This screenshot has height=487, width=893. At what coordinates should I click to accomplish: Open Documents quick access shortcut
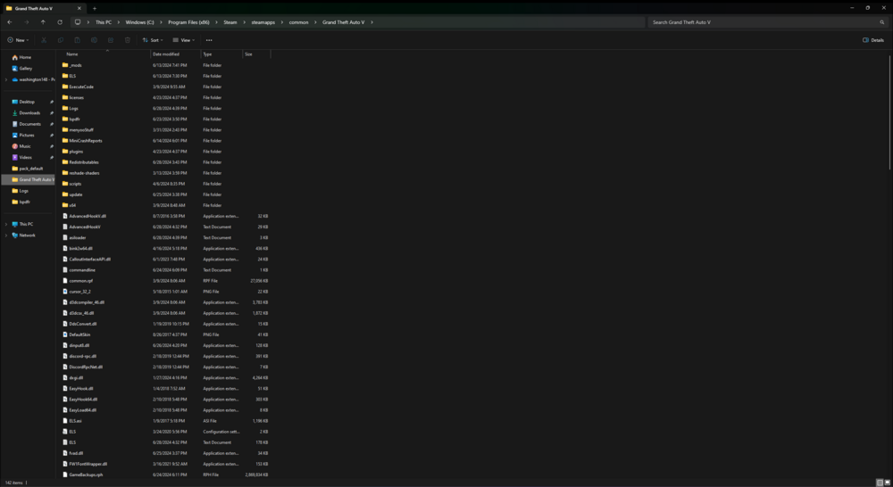(29, 124)
